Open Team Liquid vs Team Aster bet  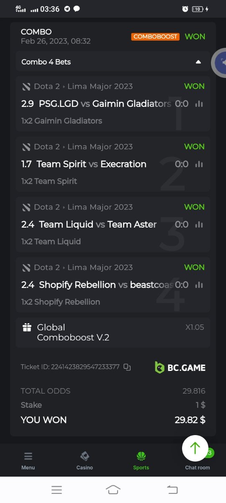[x=113, y=225]
